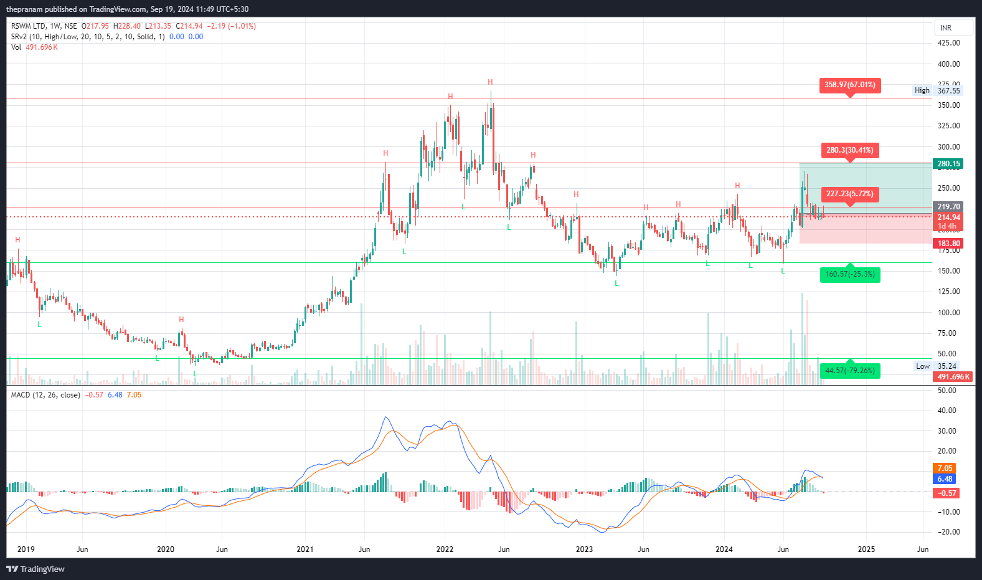Viewport: 982px width, 580px height.
Task: Click the 40.00 MACD scale label
Action: tap(948, 411)
